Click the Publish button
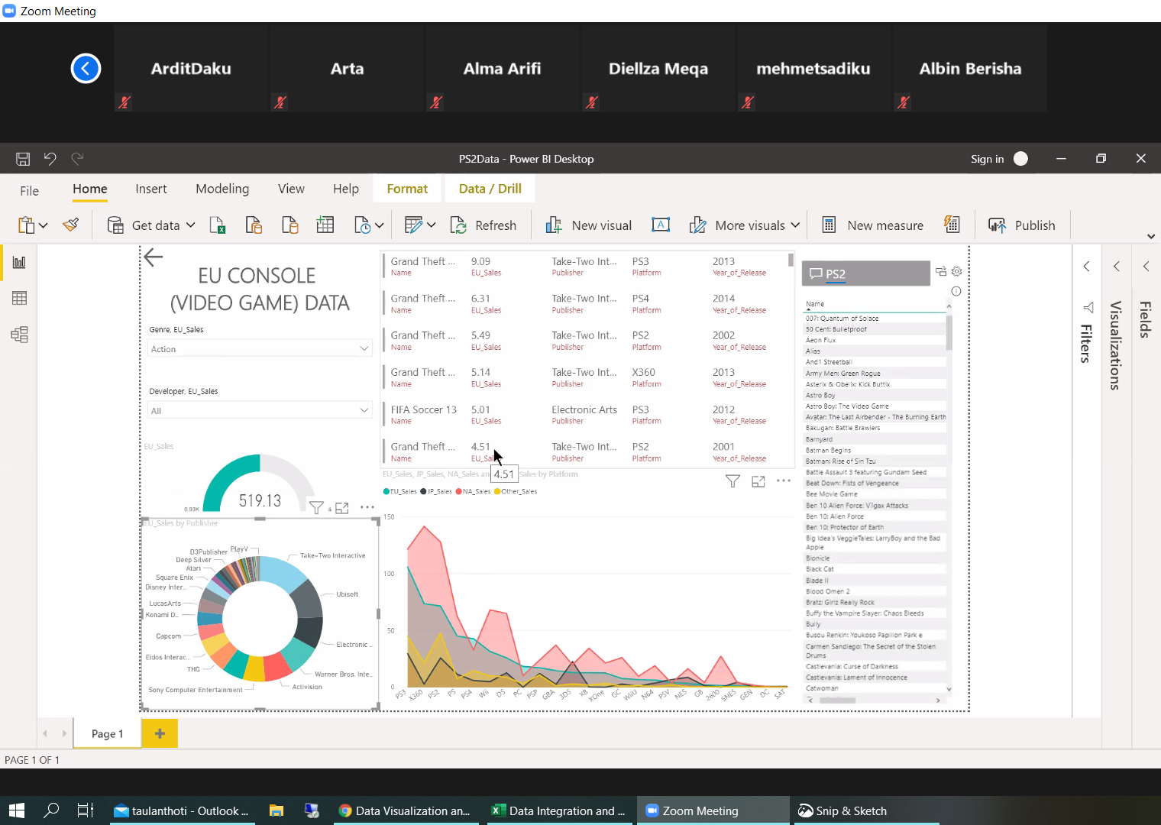Screen dimensions: 1161x825 pos(1022,225)
